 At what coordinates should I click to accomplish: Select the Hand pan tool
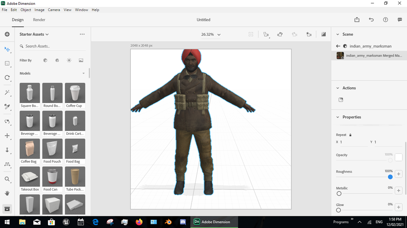[x=7, y=193]
